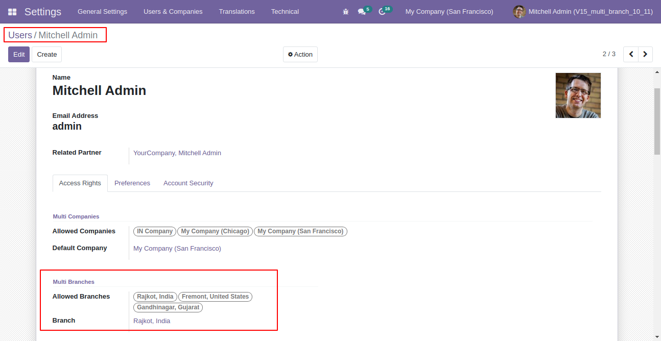
Task: Switch company via My Company (San Francisco)
Action: [x=449, y=12]
